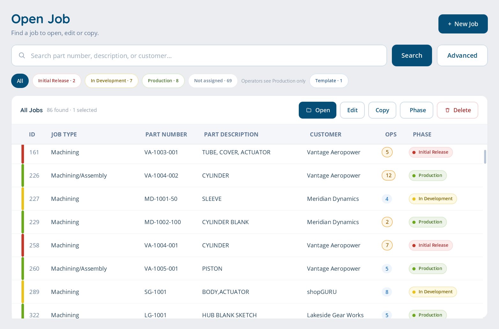Click the job list scrollbar thumb
499x329 pixels.
pos(485,157)
